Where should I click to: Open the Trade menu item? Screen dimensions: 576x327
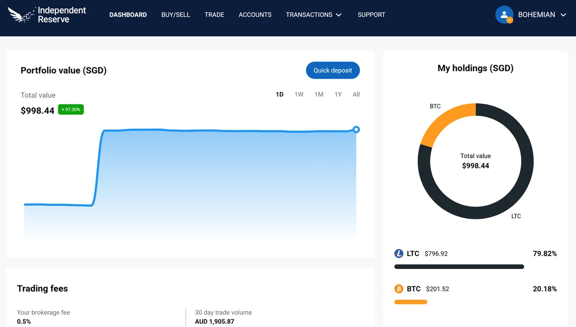[x=215, y=15]
